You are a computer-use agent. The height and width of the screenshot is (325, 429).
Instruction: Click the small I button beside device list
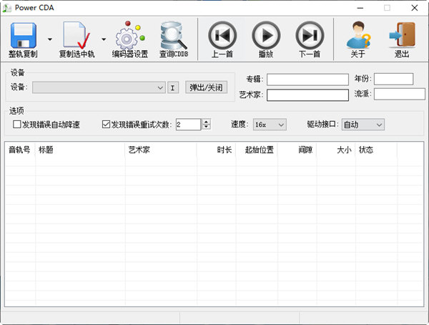(x=173, y=87)
